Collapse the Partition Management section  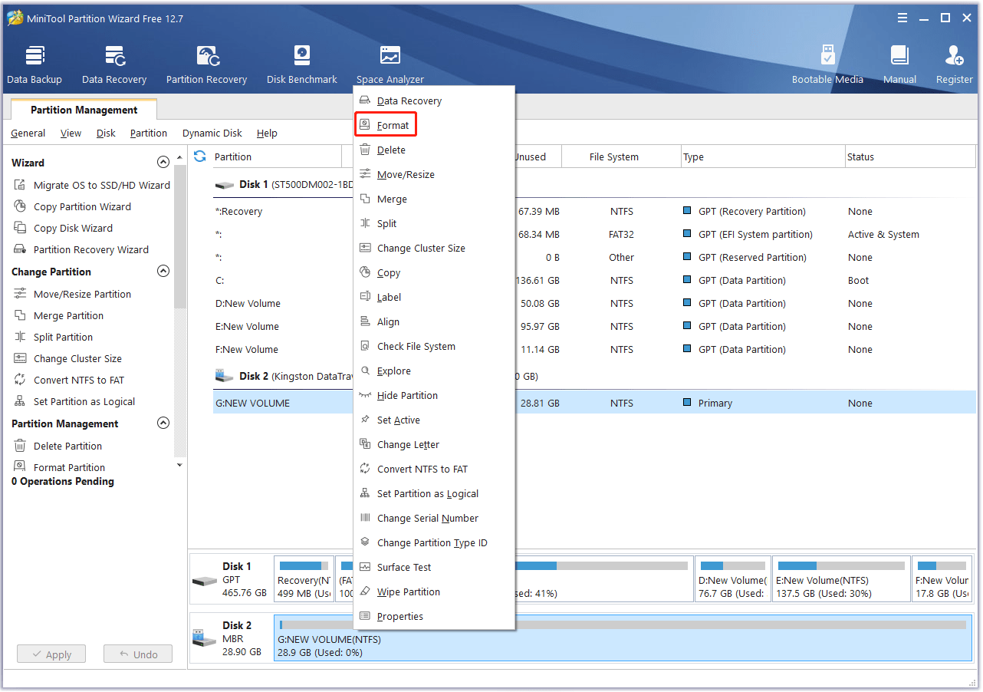coord(163,423)
